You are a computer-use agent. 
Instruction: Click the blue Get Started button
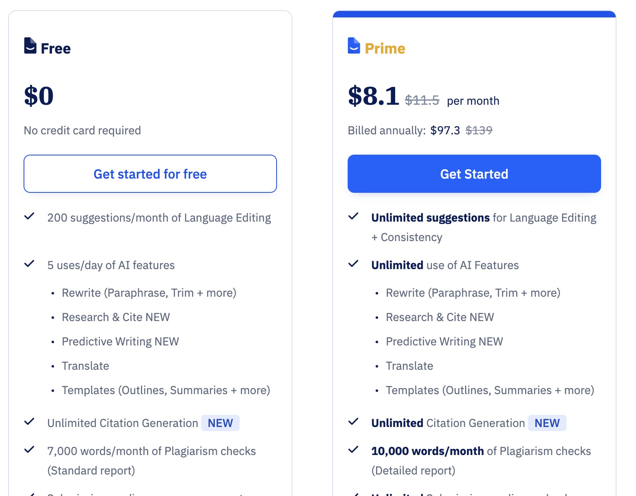pyautogui.click(x=474, y=174)
